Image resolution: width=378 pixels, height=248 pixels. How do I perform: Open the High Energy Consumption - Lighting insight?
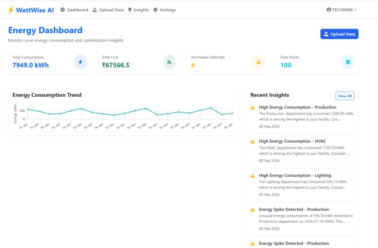(x=295, y=175)
